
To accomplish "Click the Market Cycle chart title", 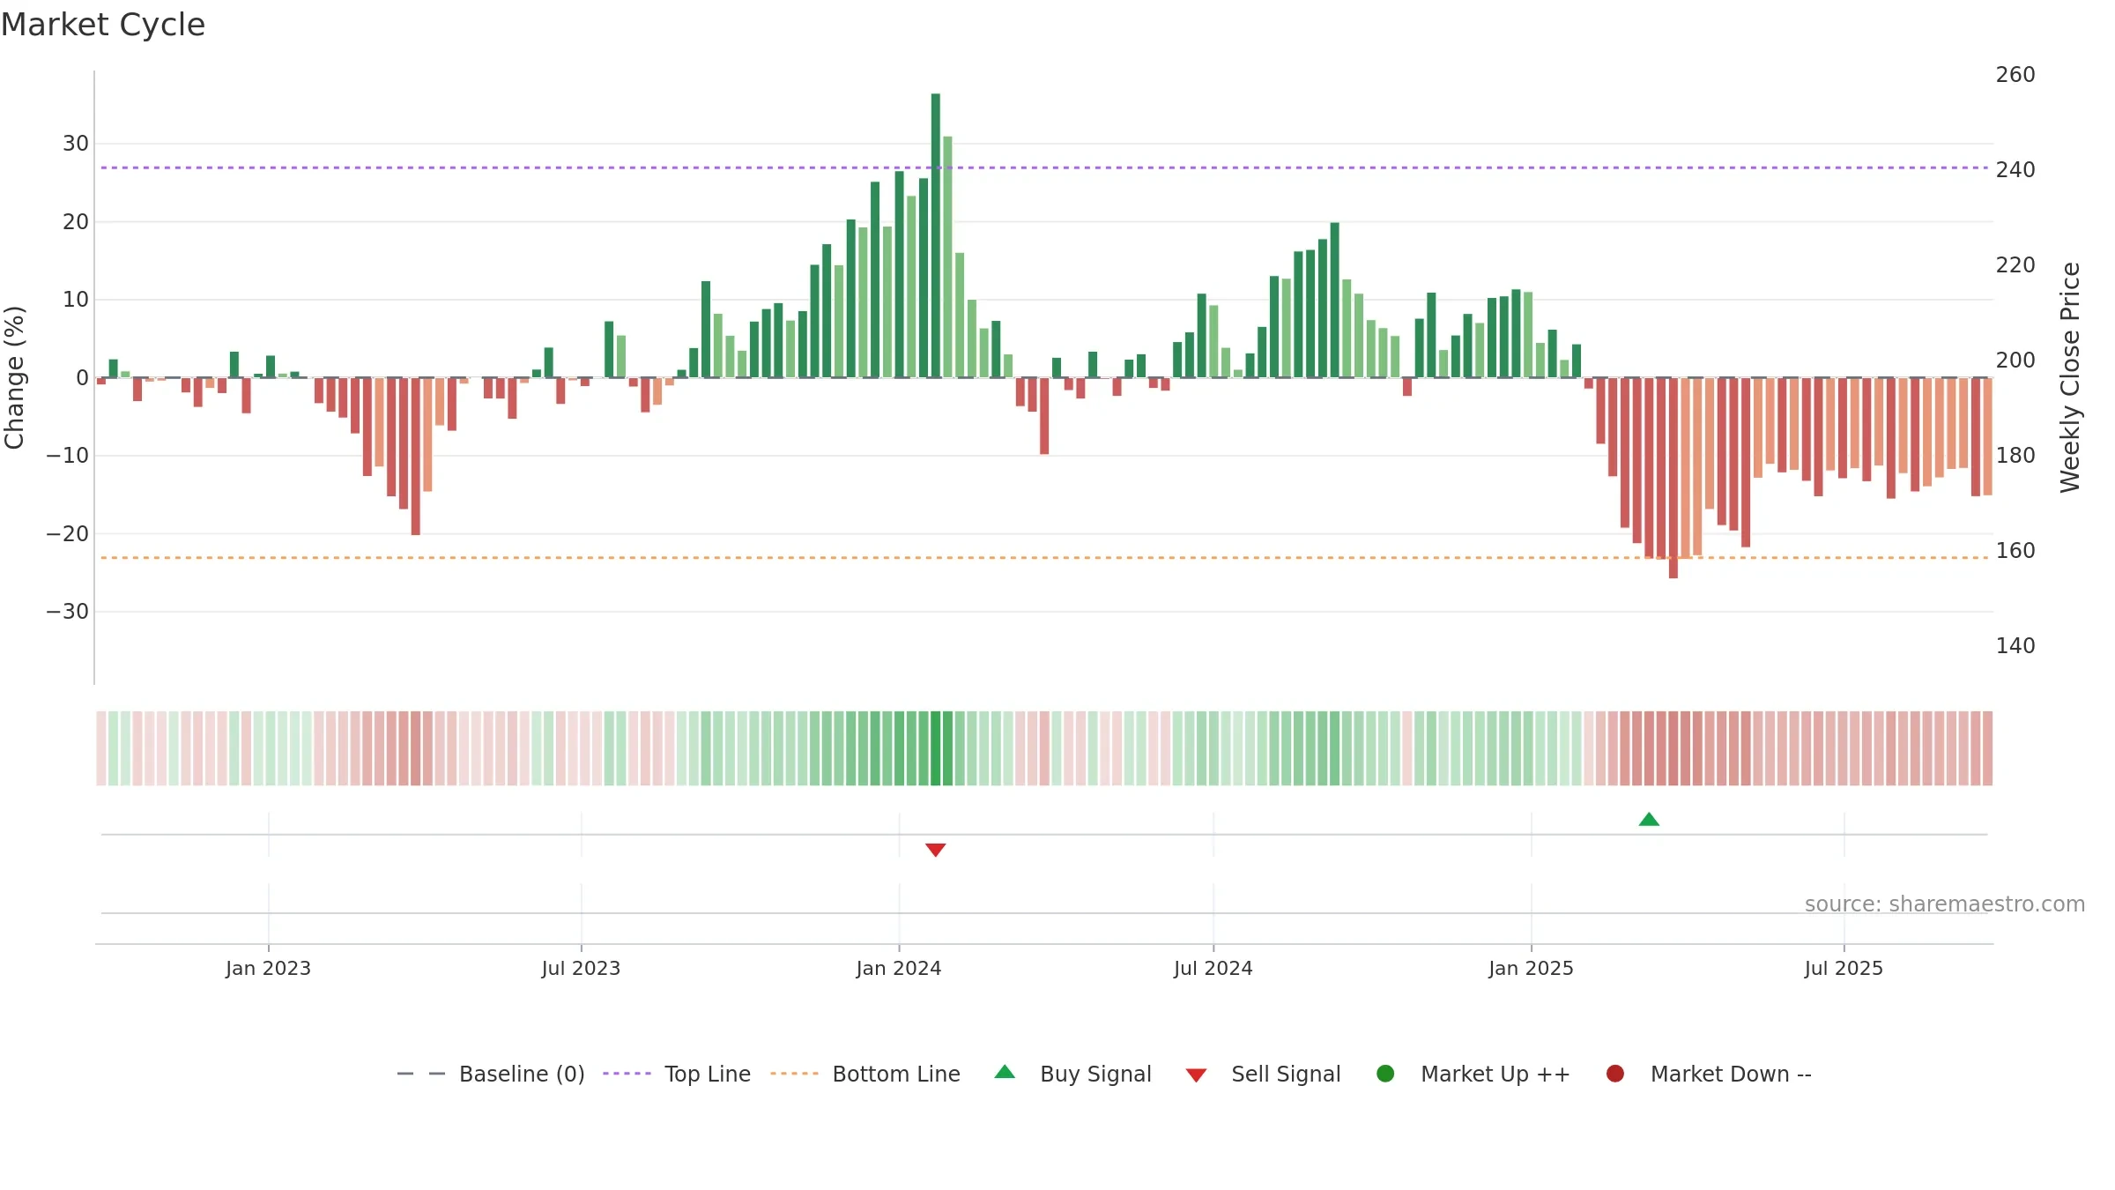I will point(103,25).
